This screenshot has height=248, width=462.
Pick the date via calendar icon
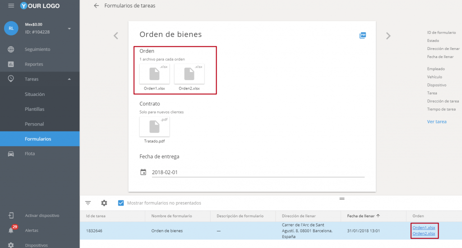143,172
